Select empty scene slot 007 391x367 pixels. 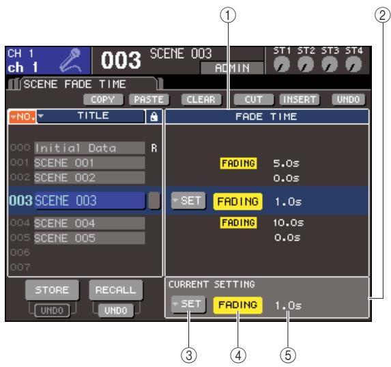pyautogui.click(x=85, y=267)
